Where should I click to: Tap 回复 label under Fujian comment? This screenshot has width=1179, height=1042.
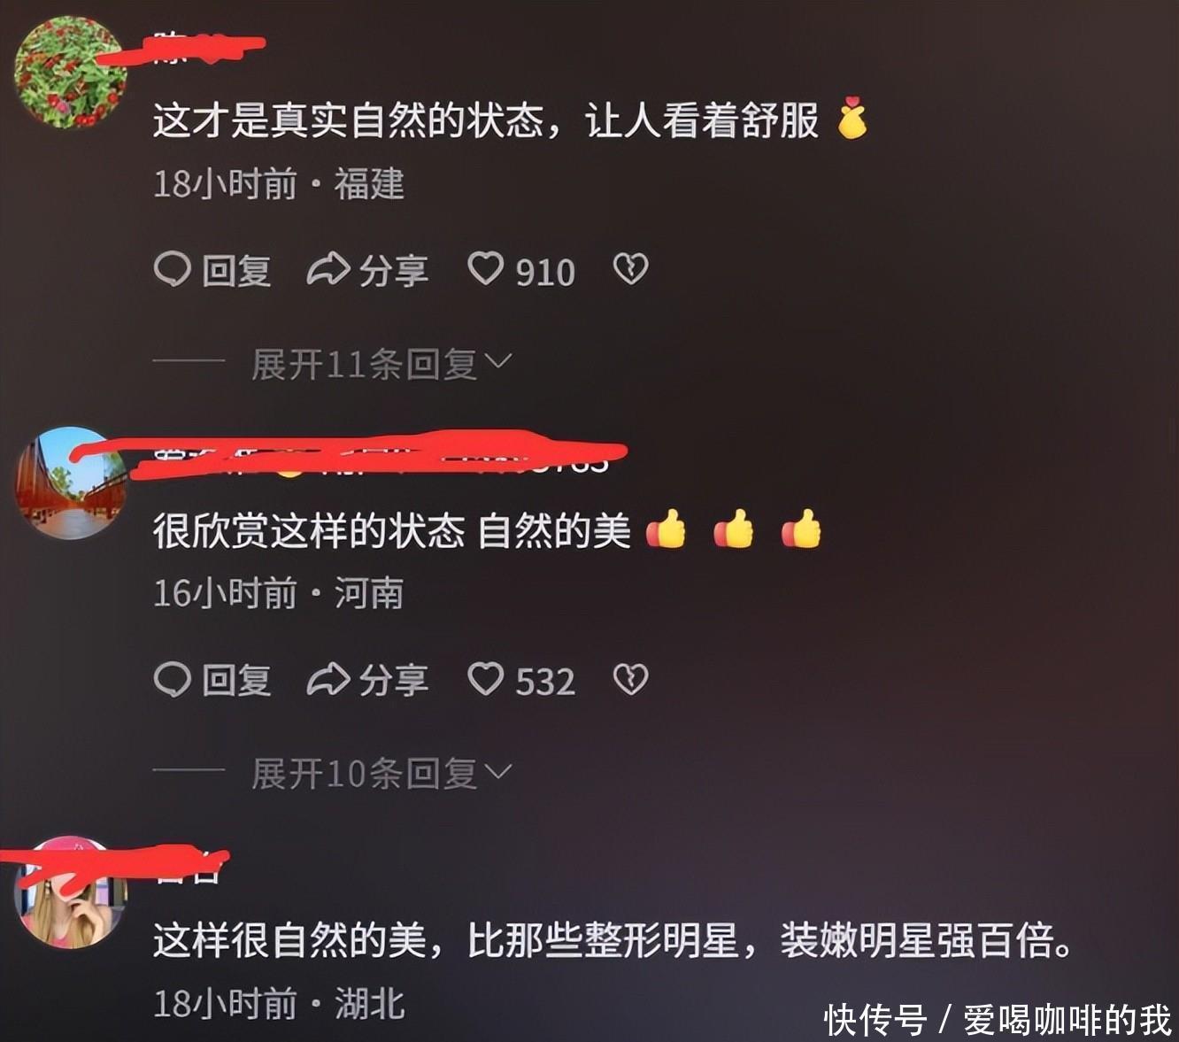coord(236,270)
